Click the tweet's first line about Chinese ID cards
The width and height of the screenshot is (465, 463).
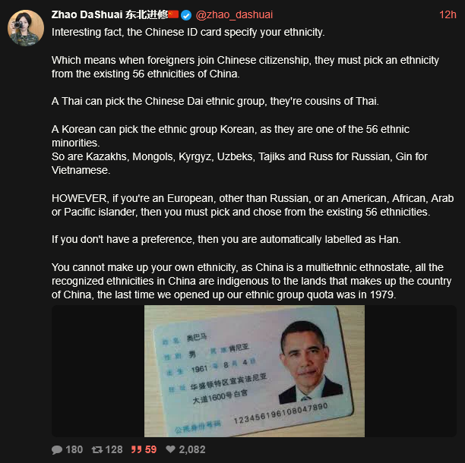click(188, 32)
